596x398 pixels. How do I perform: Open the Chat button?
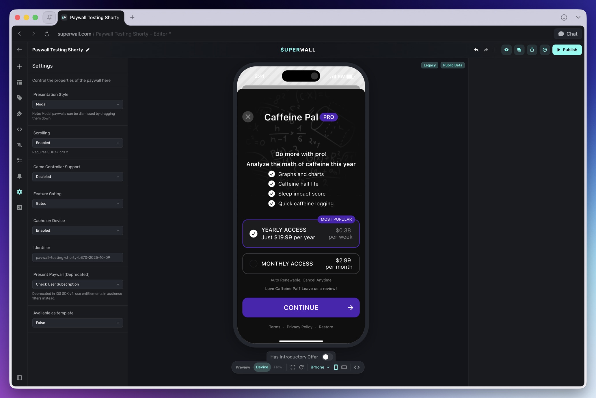point(568,34)
